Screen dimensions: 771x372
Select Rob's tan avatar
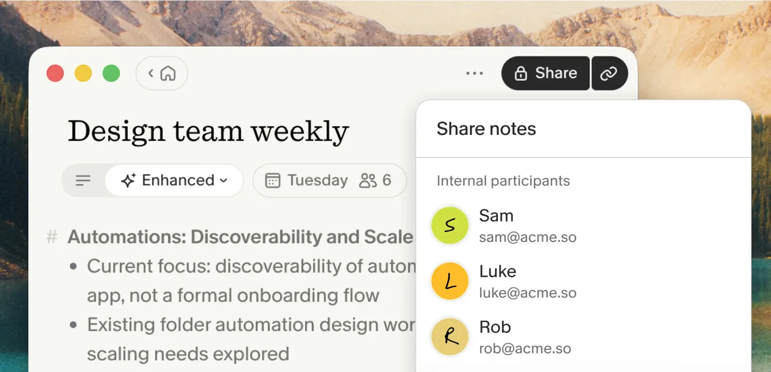[450, 337]
